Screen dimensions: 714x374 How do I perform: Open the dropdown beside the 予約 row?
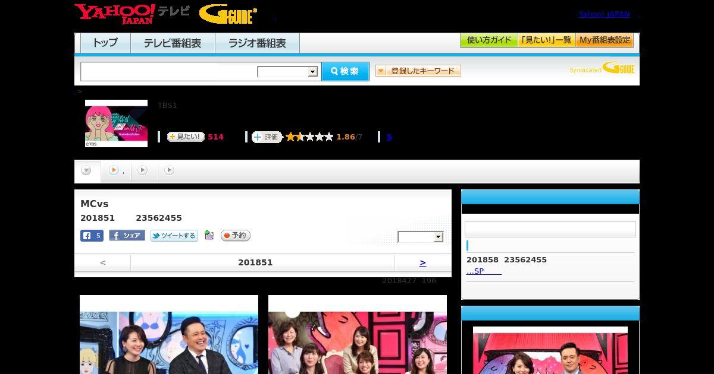click(x=421, y=237)
